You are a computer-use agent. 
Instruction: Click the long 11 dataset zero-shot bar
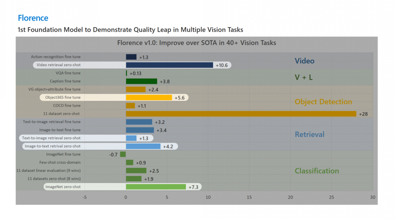tap(241, 114)
